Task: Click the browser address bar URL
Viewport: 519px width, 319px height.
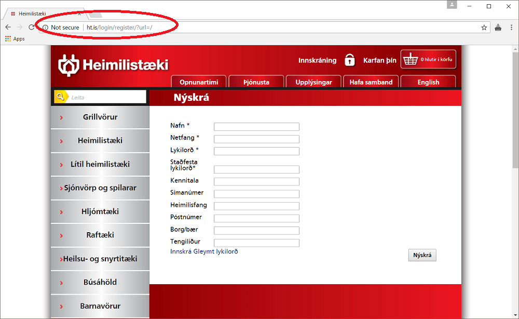Action: click(x=119, y=28)
